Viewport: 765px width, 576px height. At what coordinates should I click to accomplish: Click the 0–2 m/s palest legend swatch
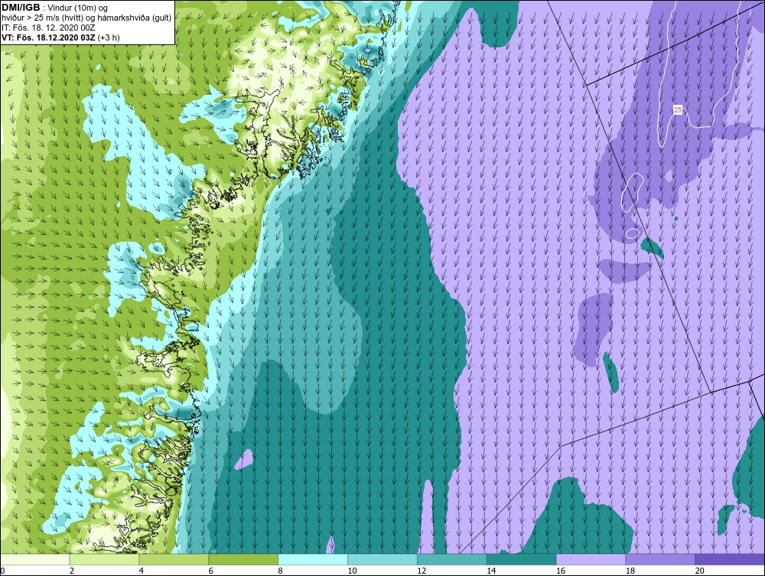coord(35,559)
